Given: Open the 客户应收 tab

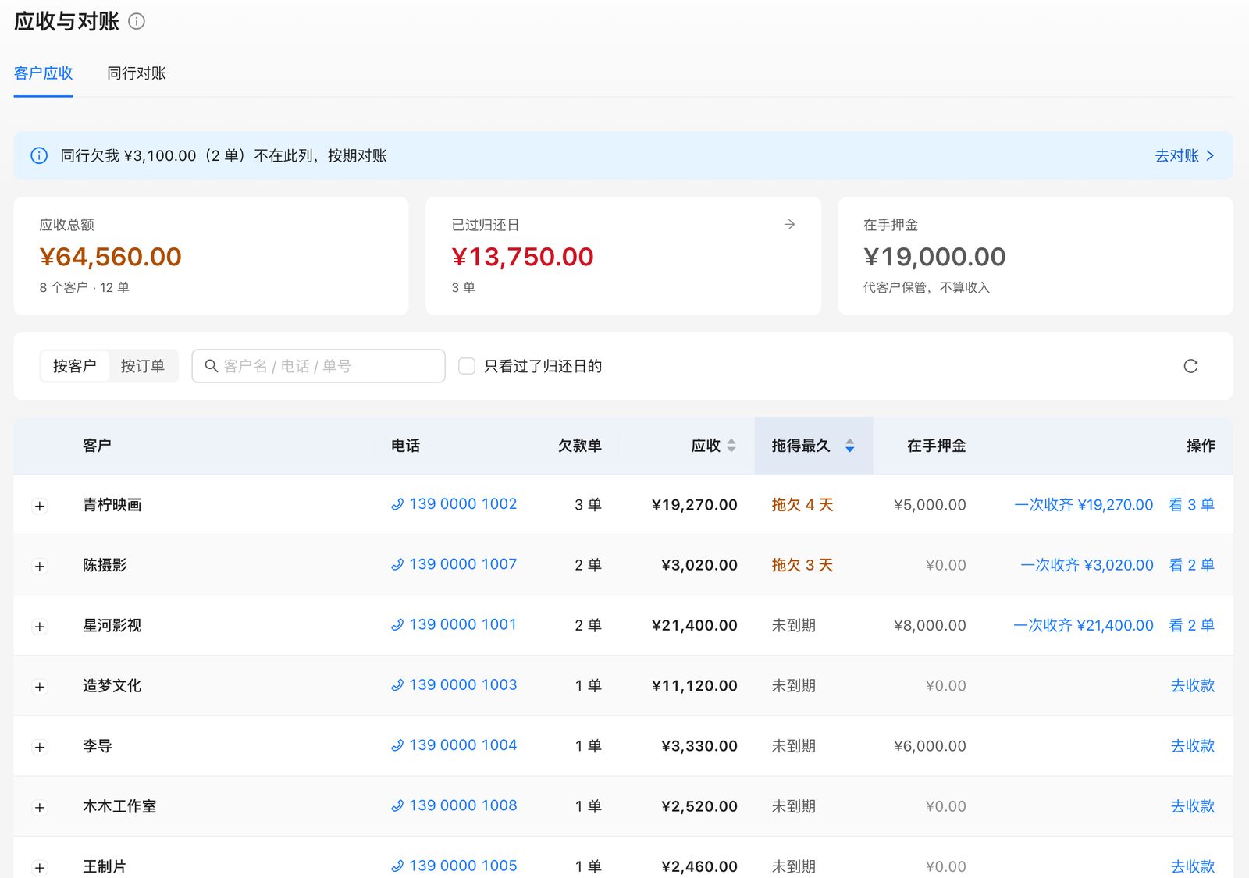Looking at the screenshot, I should pyautogui.click(x=44, y=73).
